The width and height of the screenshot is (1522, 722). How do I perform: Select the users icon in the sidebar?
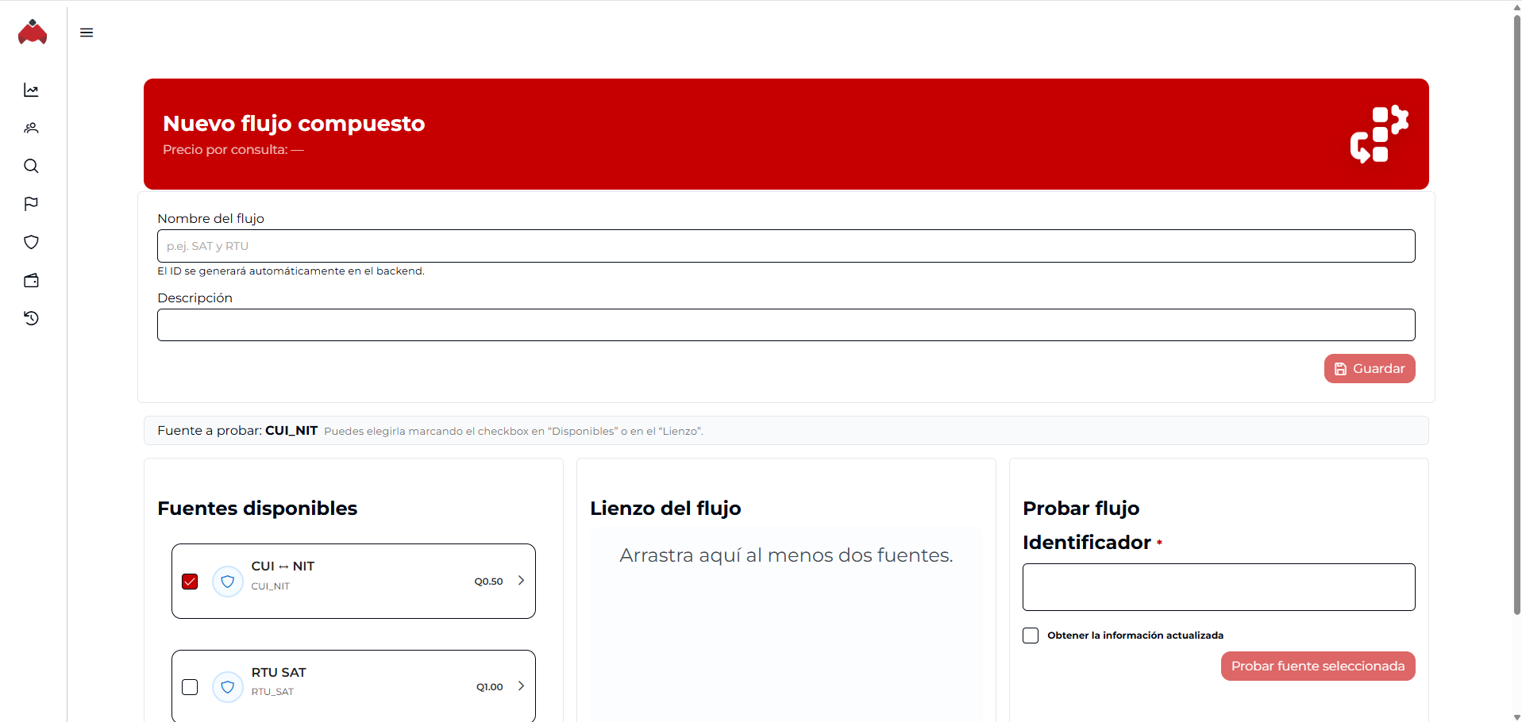[x=32, y=128]
